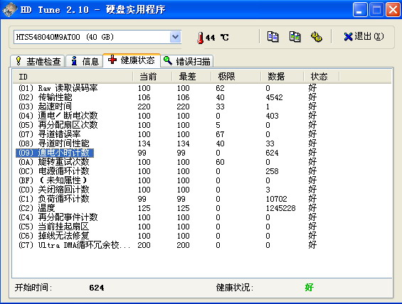The height and width of the screenshot is (304, 402).
Task: Click the copy-to-clipboard toolbar icon
Action: pos(273,37)
